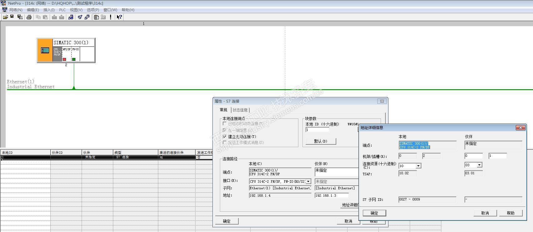This screenshot has width=533, height=232.
Task: Click the 类型 column header
Action: (x=135, y=152)
